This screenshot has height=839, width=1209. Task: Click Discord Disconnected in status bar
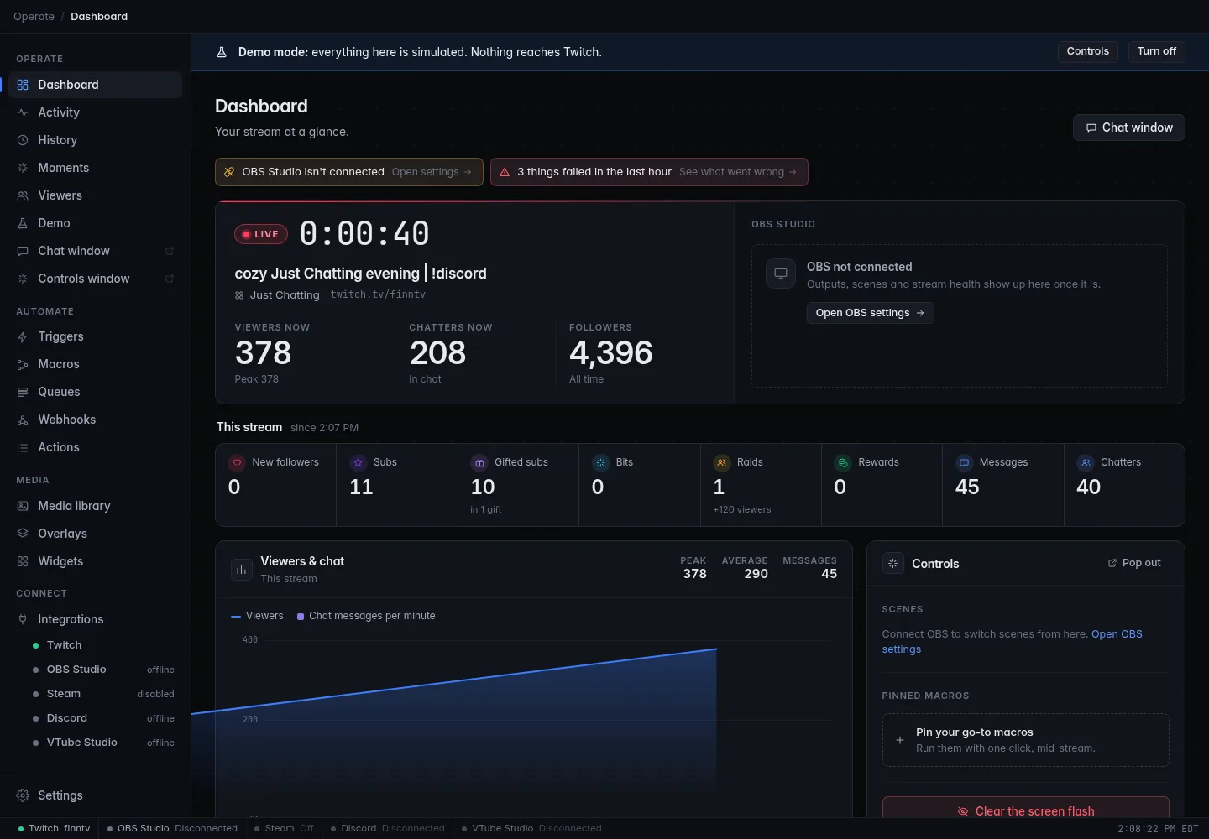[x=387, y=828]
